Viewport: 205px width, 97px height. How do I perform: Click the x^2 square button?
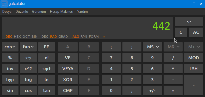(28, 69)
